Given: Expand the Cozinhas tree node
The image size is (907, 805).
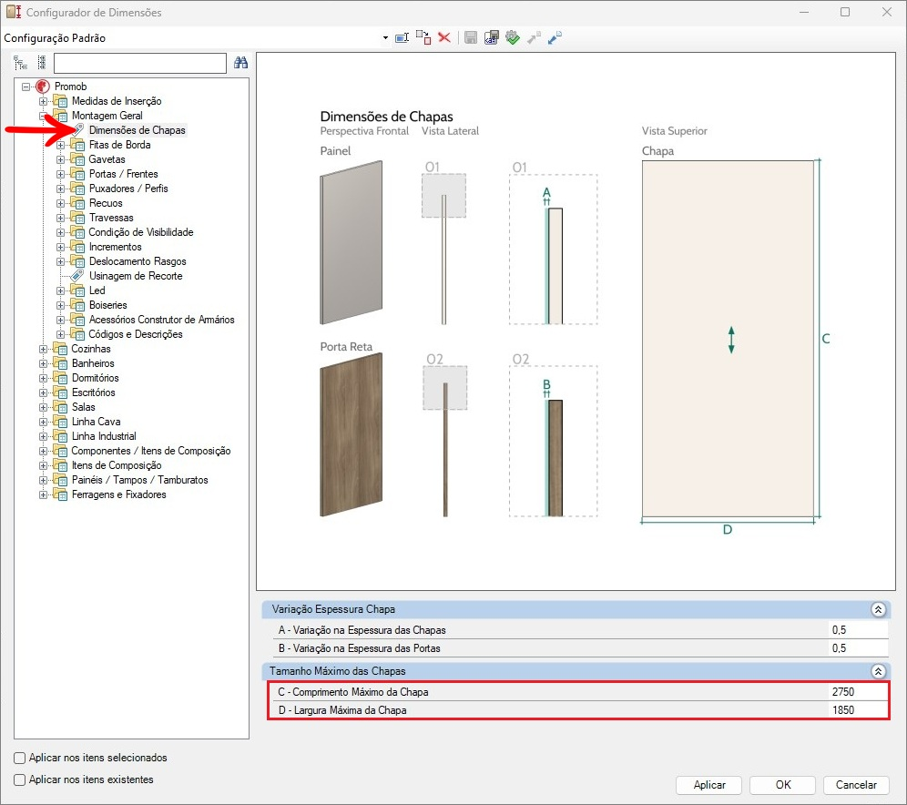Looking at the screenshot, I should (x=44, y=349).
